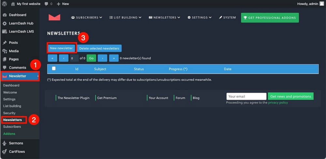Viewport: 326px width, 159px height.
Task: Open Sermons menu in sidebar
Action: tap(16, 143)
